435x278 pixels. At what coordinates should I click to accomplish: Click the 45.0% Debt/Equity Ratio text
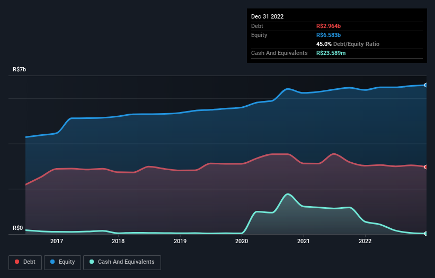pyautogui.click(x=348, y=44)
